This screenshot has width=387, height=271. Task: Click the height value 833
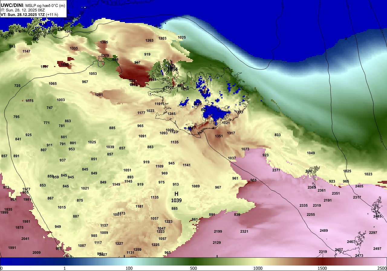[278, 135]
